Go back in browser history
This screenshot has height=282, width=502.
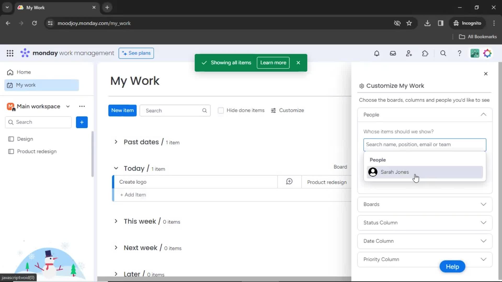[x=8, y=23]
